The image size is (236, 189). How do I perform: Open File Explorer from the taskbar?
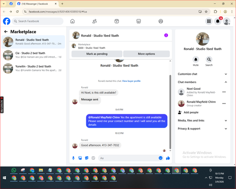41,170
